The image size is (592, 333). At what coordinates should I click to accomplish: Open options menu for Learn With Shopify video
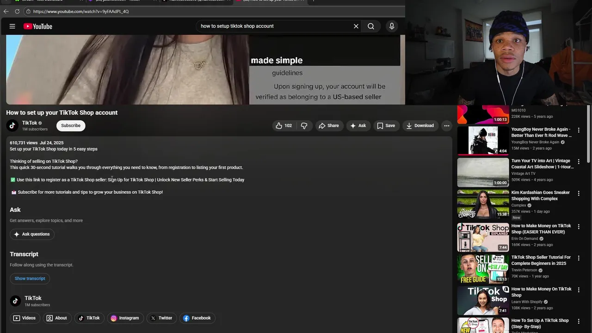pyautogui.click(x=579, y=290)
